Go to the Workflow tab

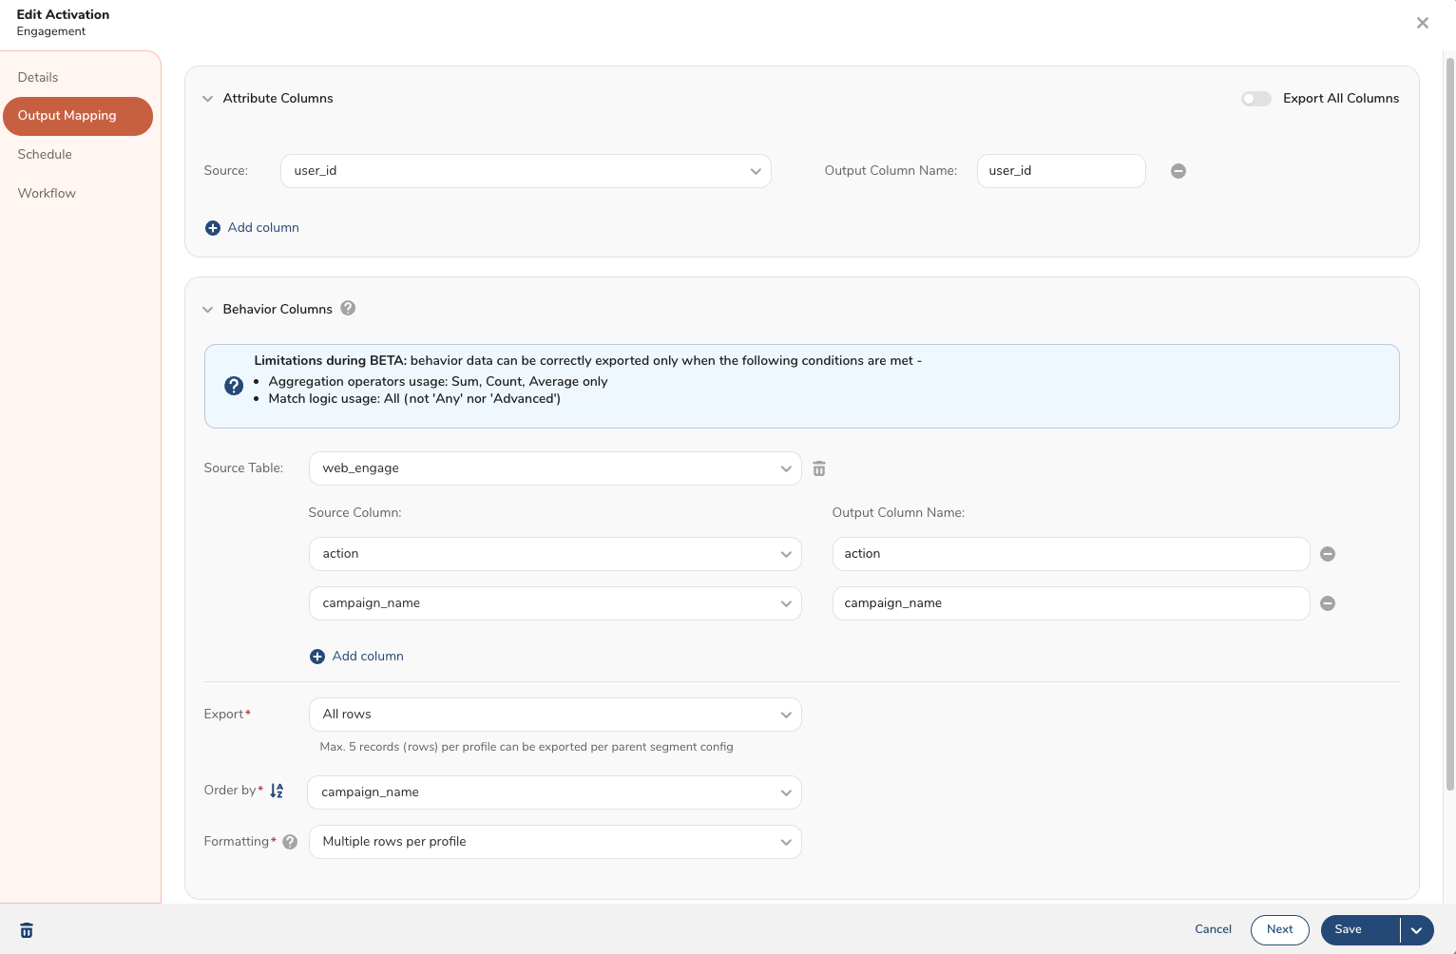(47, 193)
